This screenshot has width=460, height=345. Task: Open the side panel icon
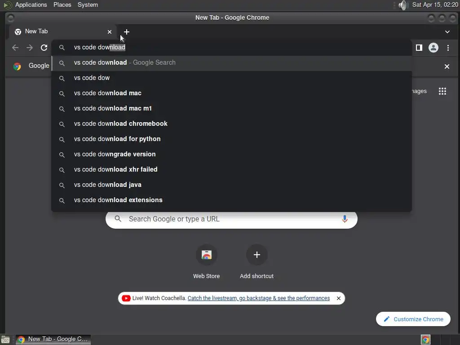(419, 48)
